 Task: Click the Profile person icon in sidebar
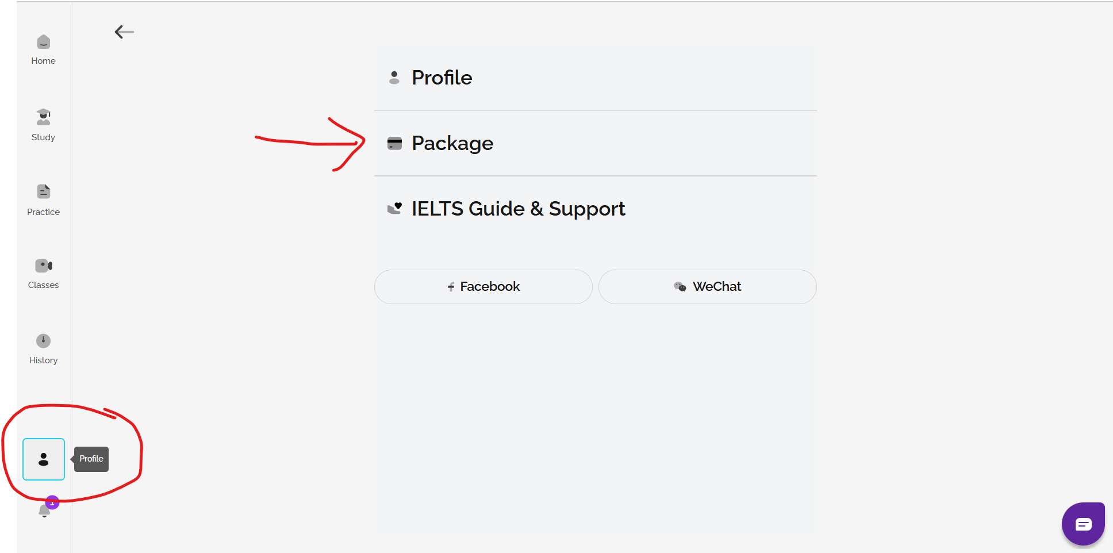click(44, 459)
